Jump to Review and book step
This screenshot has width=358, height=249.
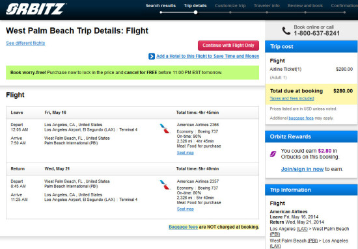click(x=305, y=6)
